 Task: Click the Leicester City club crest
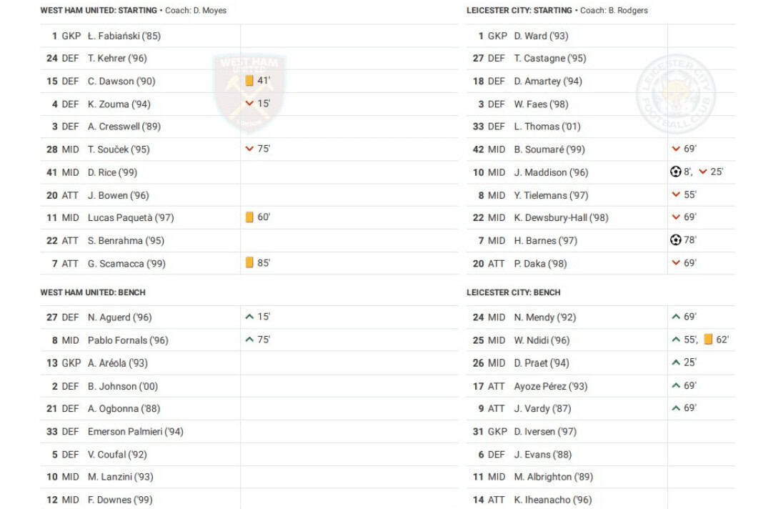pos(675,93)
